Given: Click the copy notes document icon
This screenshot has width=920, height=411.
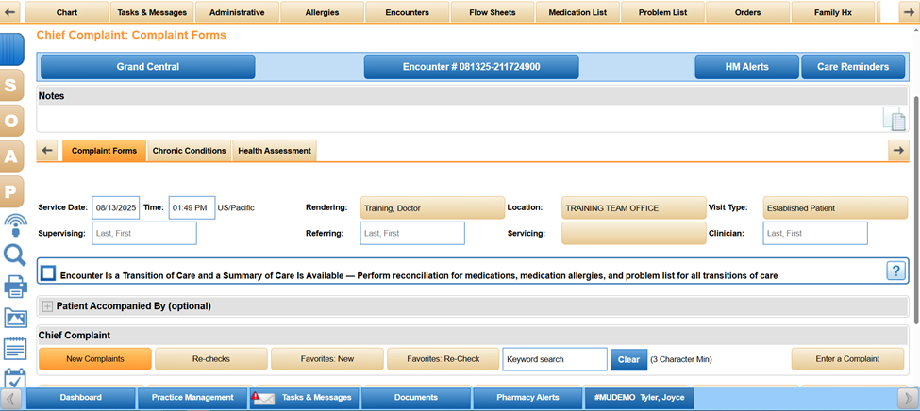Looking at the screenshot, I should click(x=893, y=118).
